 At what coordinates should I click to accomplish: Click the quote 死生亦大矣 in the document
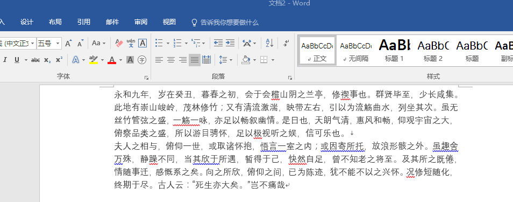[217, 185]
